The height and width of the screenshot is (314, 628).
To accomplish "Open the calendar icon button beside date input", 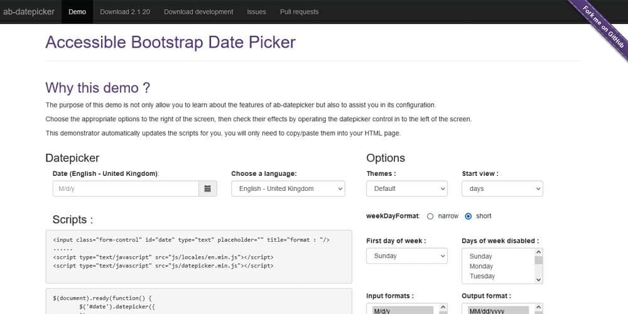I will [x=207, y=188].
